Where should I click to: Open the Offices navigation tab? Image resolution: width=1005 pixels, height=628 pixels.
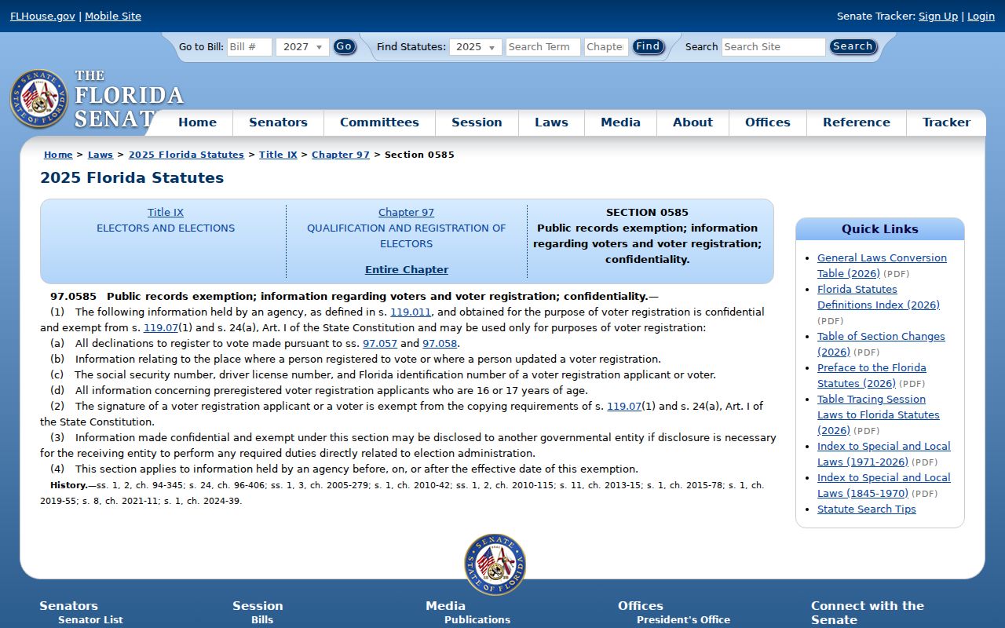(768, 122)
